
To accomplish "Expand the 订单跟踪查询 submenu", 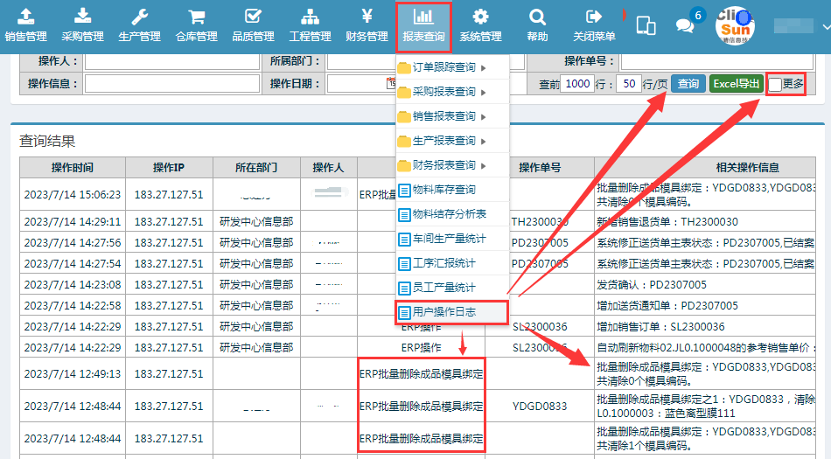I will tap(444, 67).
